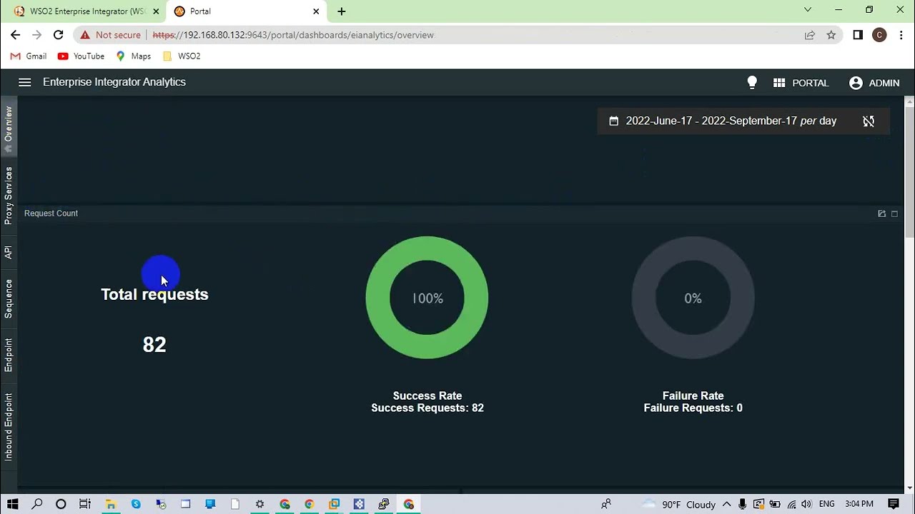
Task: Open Windows taskbar search
Action: point(37,504)
